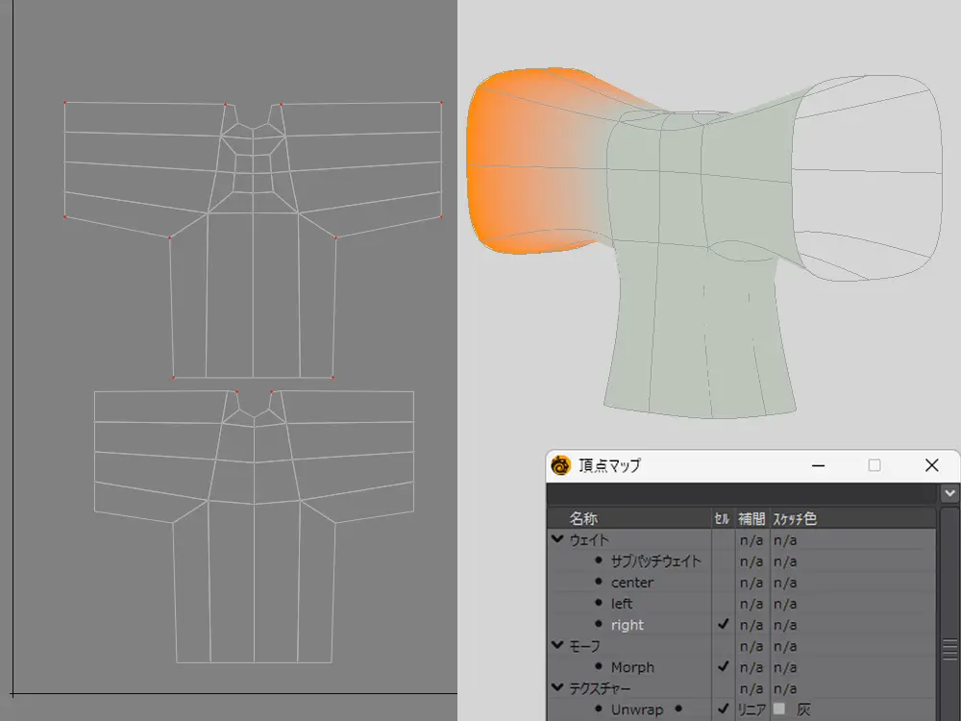Screen dimensions: 961x721
Task: Open the dropdown arrow atop the vertex map panel
Action: click(x=949, y=493)
